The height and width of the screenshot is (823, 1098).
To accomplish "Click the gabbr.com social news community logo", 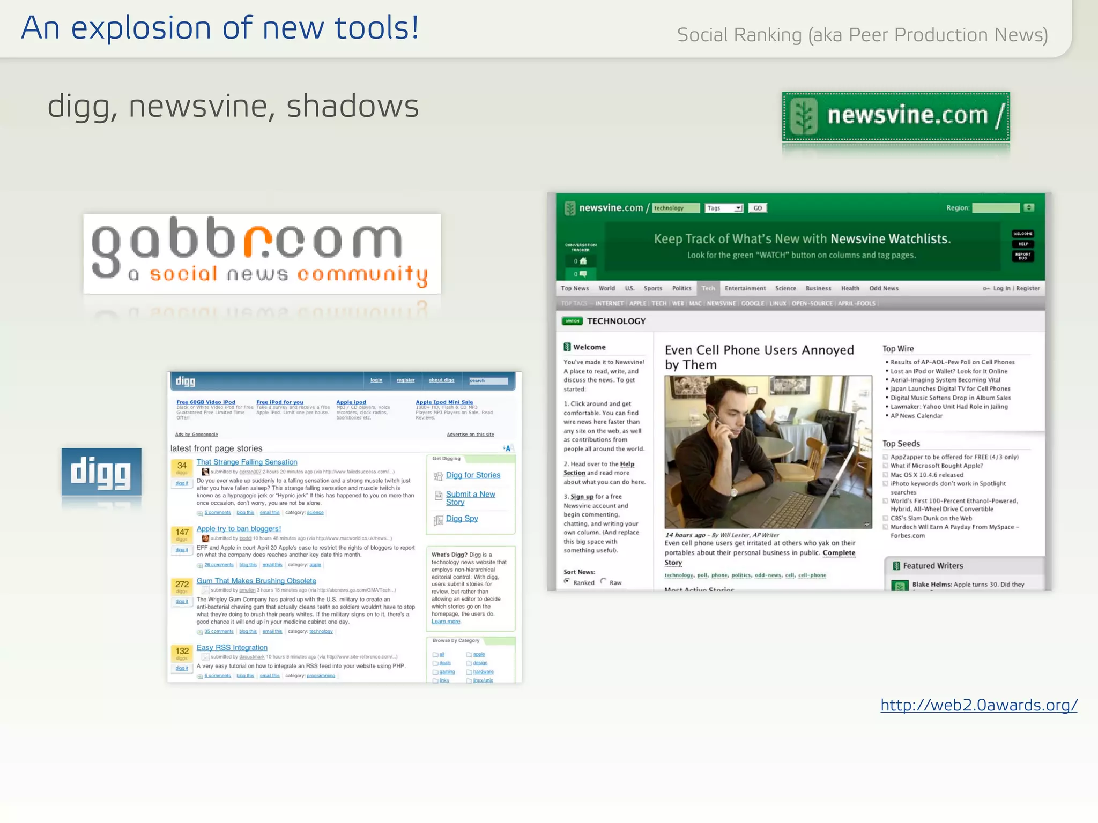I will pyautogui.click(x=262, y=253).
